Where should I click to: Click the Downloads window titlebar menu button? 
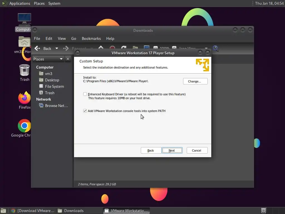(x=35, y=30)
